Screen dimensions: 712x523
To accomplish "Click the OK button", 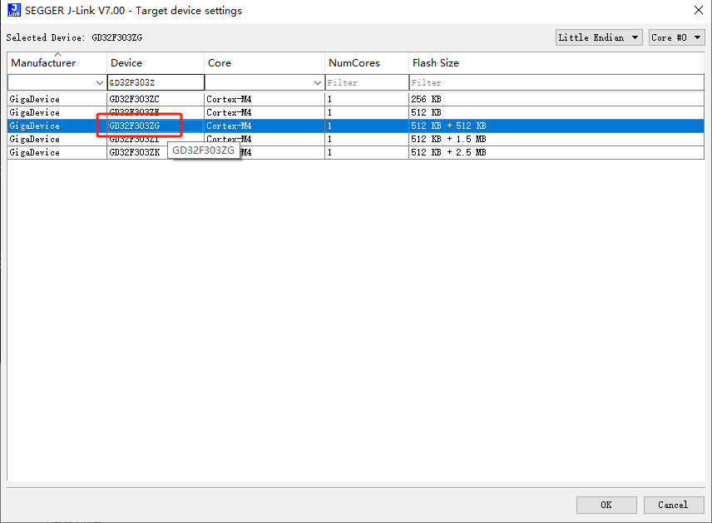I will pos(606,505).
